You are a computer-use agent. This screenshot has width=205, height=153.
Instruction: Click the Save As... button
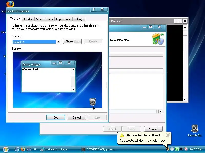pos(72,41)
